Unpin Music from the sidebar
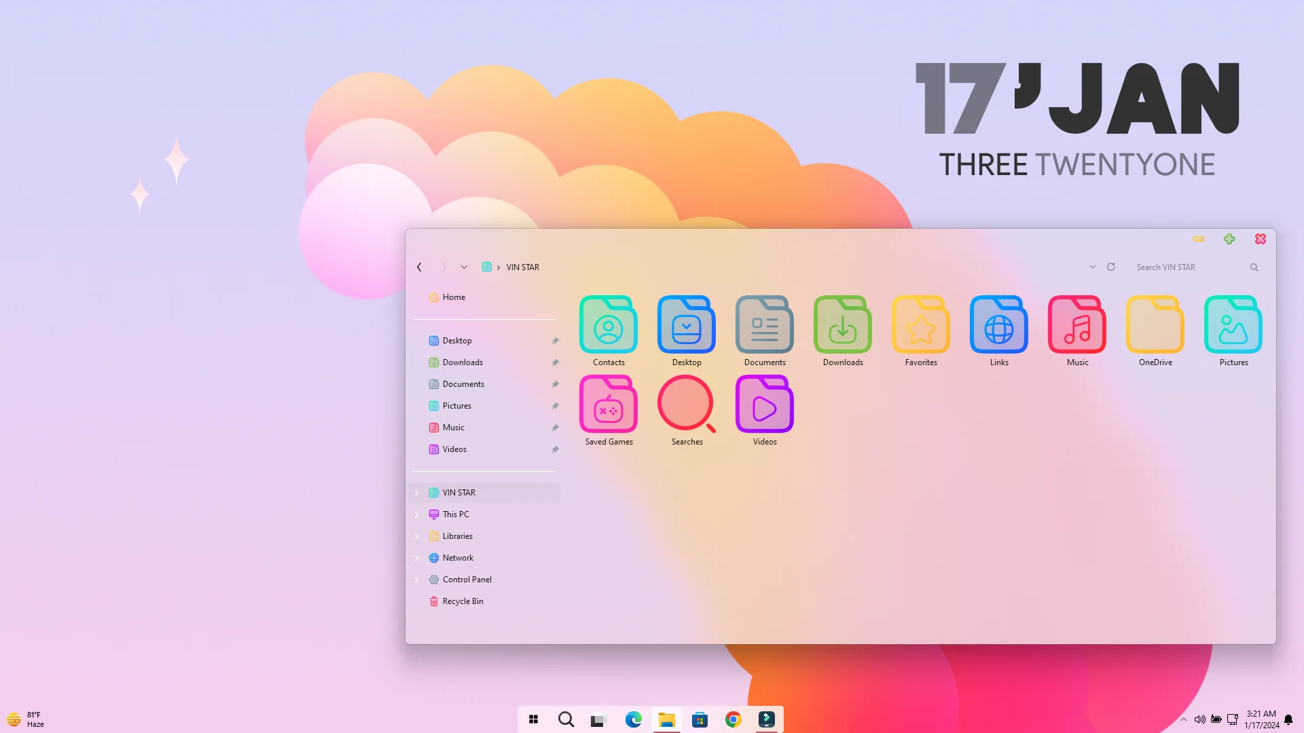1304x733 pixels. (555, 427)
